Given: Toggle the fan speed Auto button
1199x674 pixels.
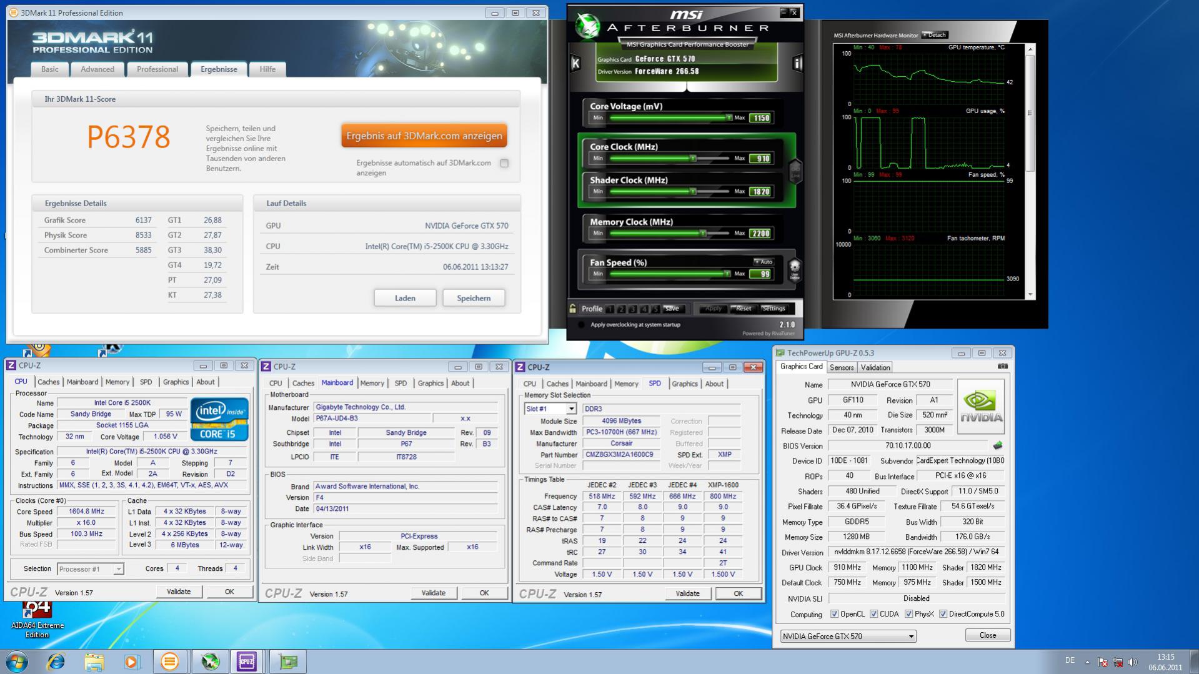Looking at the screenshot, I should point(764,262).
